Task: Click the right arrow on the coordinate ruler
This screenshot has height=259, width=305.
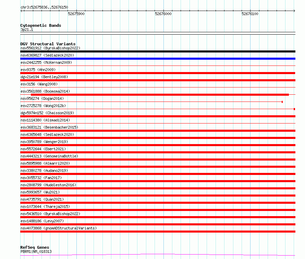Action: click(294, 11)
